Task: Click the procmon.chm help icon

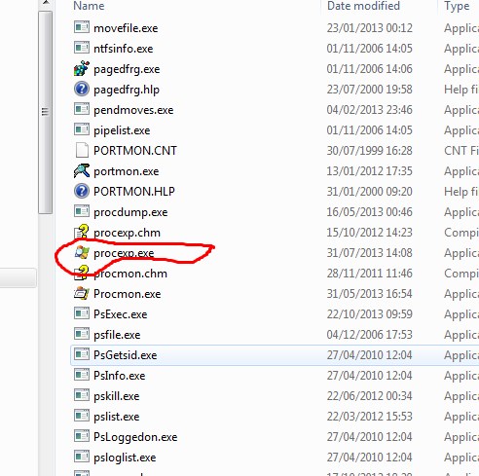Action: tap(82, 273)
